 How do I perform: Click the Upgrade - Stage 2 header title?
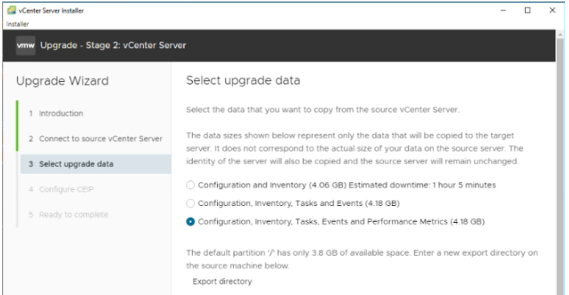pyautogui.click(x=113, y=45)
